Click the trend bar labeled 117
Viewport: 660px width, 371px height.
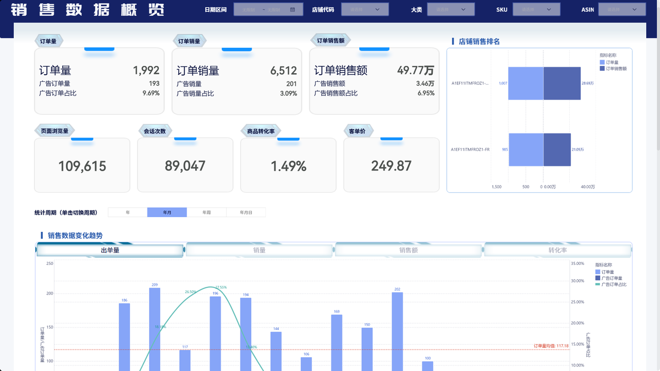tap(185, 361)
